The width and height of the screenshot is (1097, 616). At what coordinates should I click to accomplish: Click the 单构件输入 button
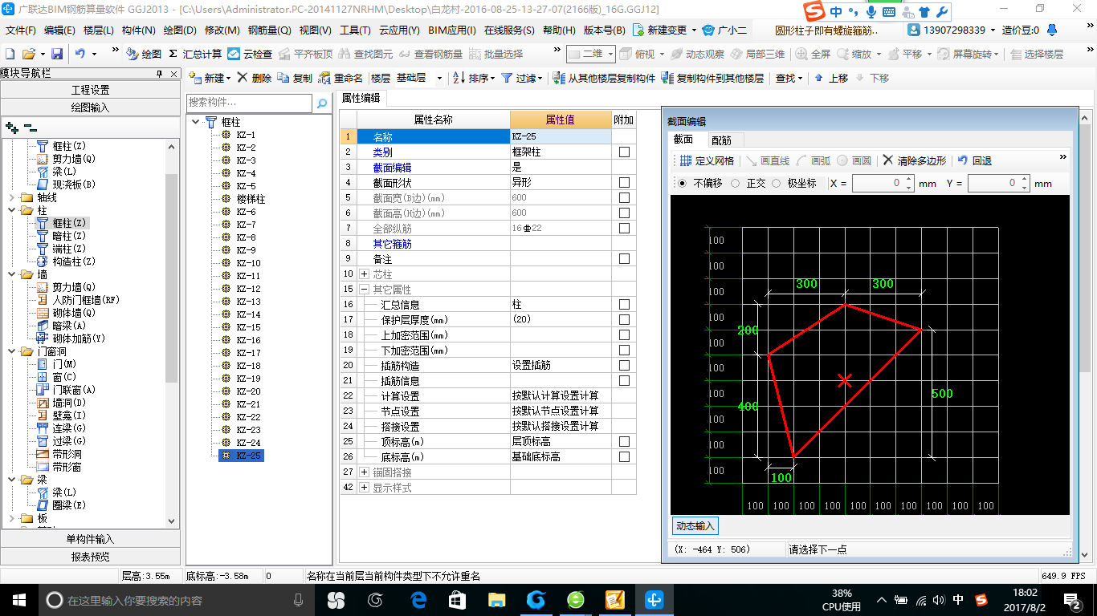coord(91,539)
